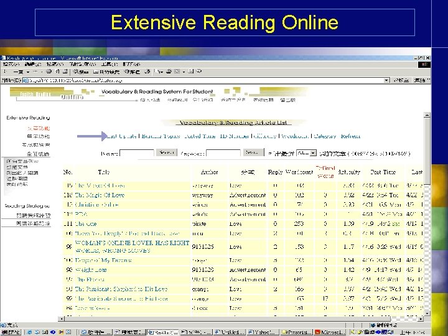Click the IE Discuss toolbar icon
Viewport: 448px width, 336px height.
pyautogui.click(x=191, y=72)
